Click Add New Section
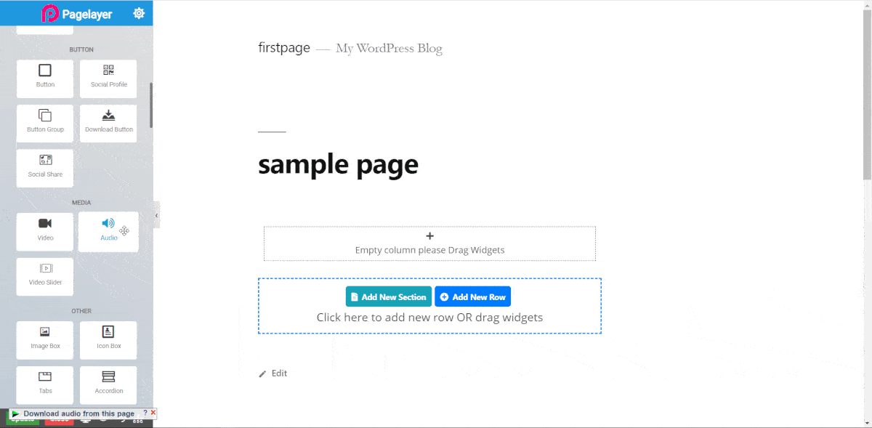The image size is (872, 428). tap(388, 296)
